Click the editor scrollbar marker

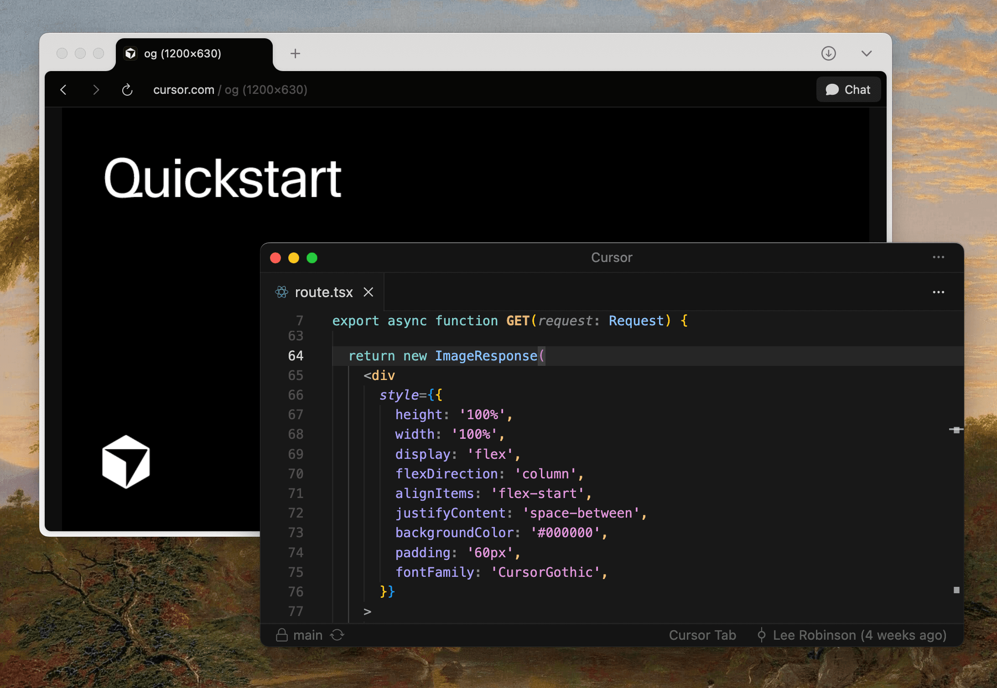click(x=956, y=430)
